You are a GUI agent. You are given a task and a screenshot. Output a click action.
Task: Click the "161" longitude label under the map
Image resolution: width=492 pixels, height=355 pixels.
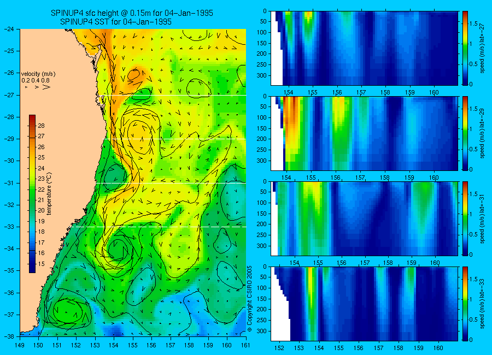pyautogui.click(x=245, y=345)
